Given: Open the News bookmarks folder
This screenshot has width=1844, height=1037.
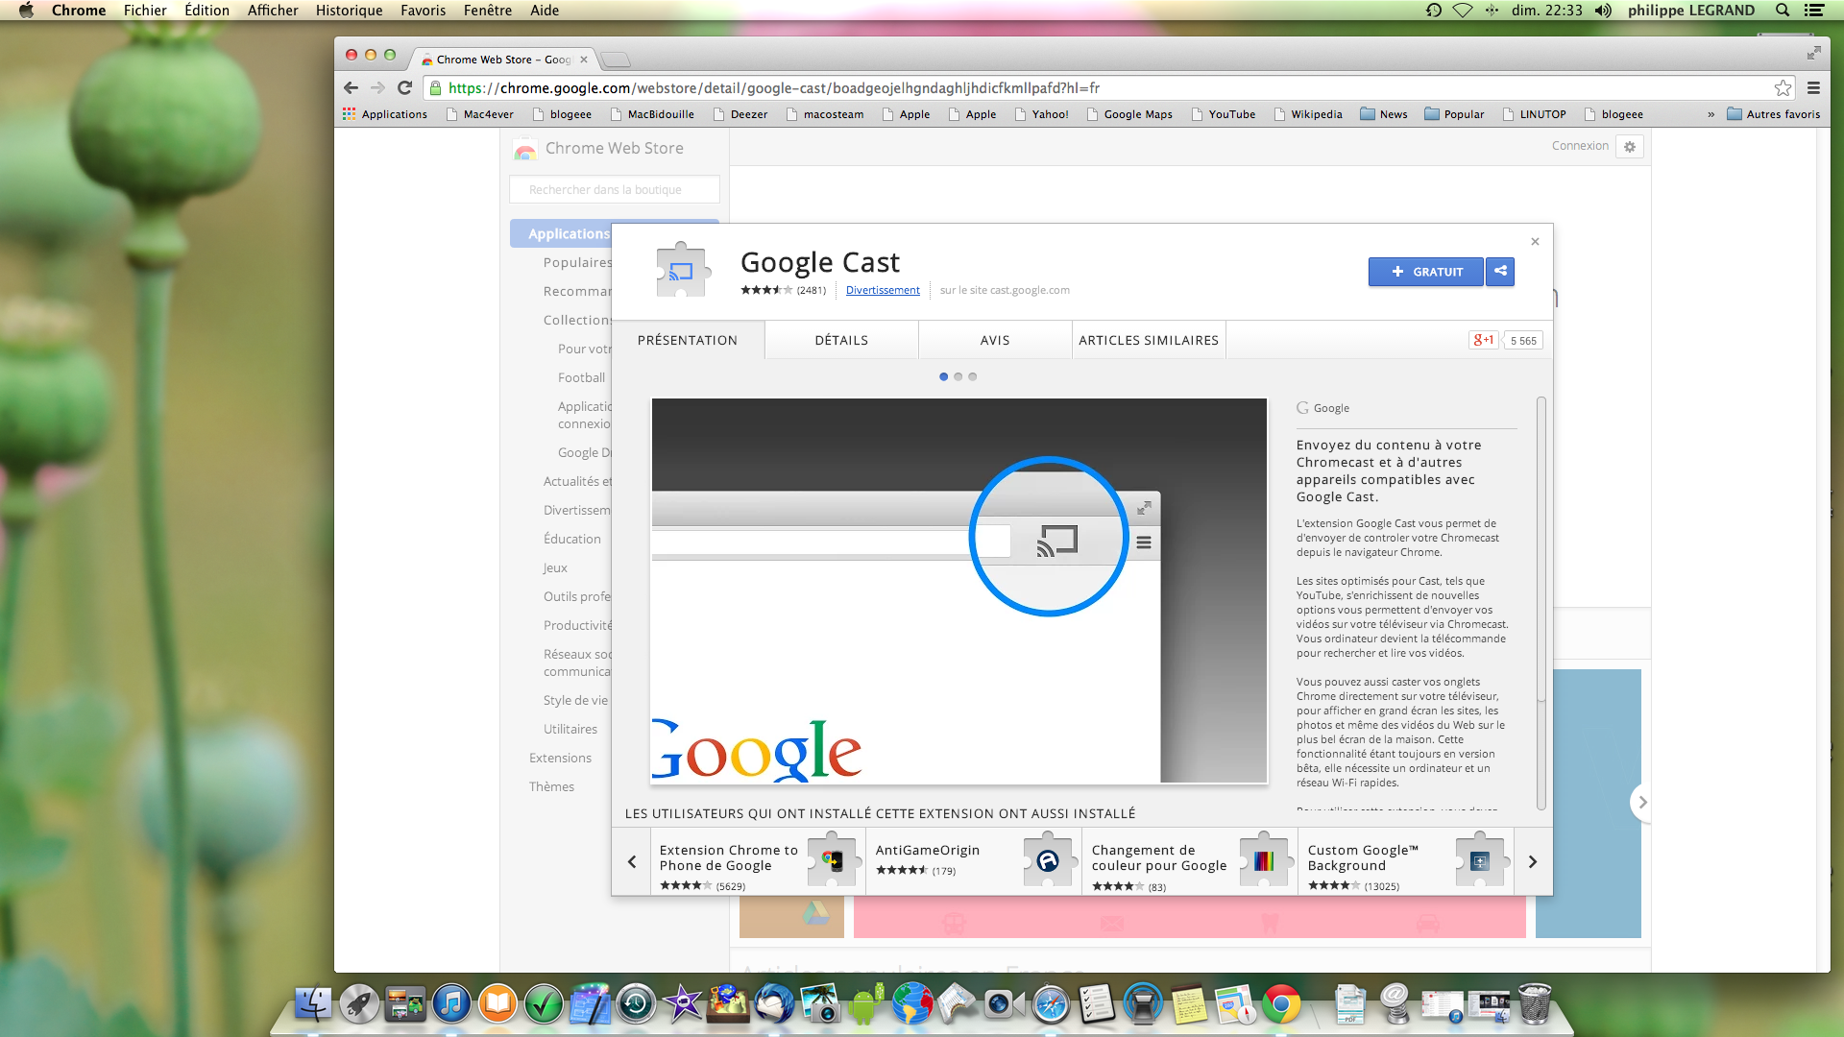Looking at the screenshot, I should [x=1384, y=114].
